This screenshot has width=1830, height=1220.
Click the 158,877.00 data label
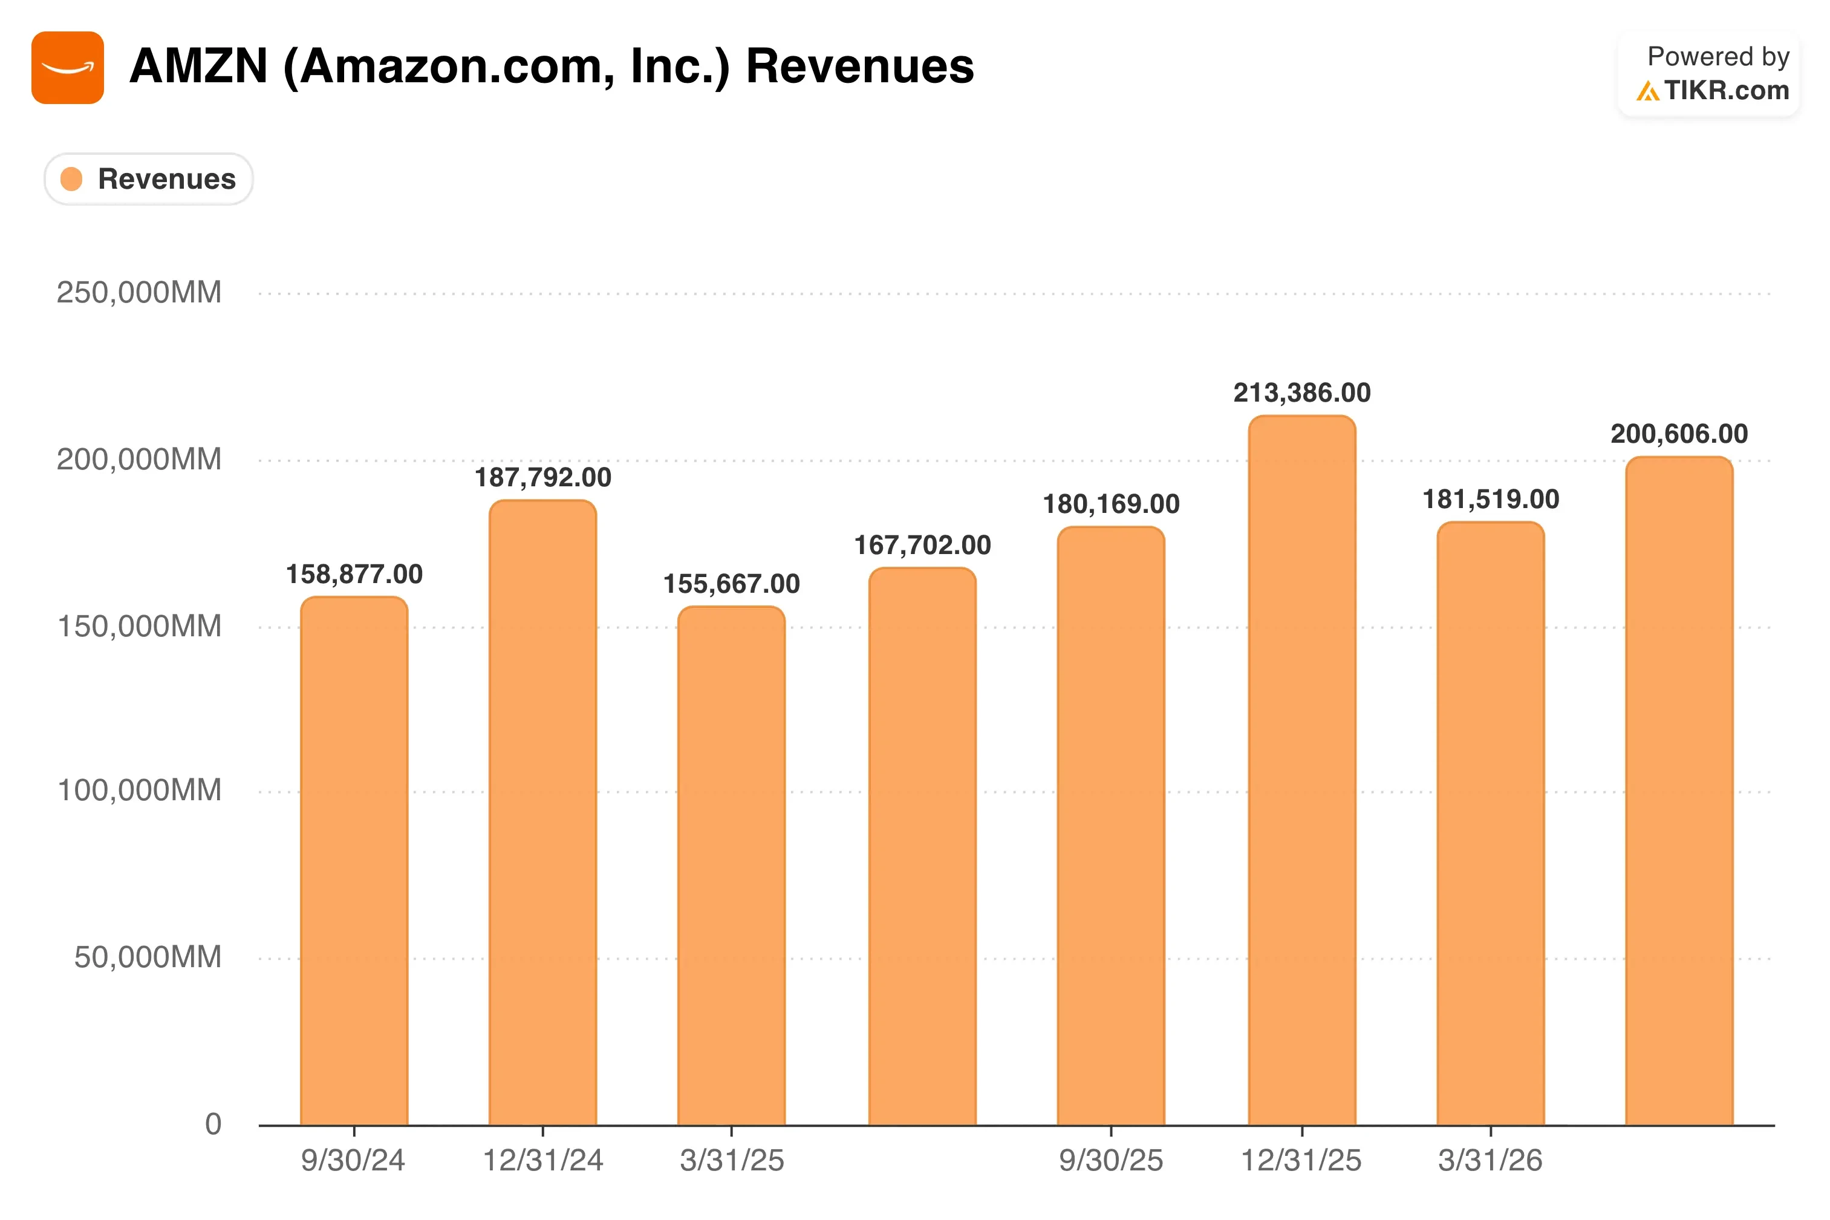pos(354,574)
